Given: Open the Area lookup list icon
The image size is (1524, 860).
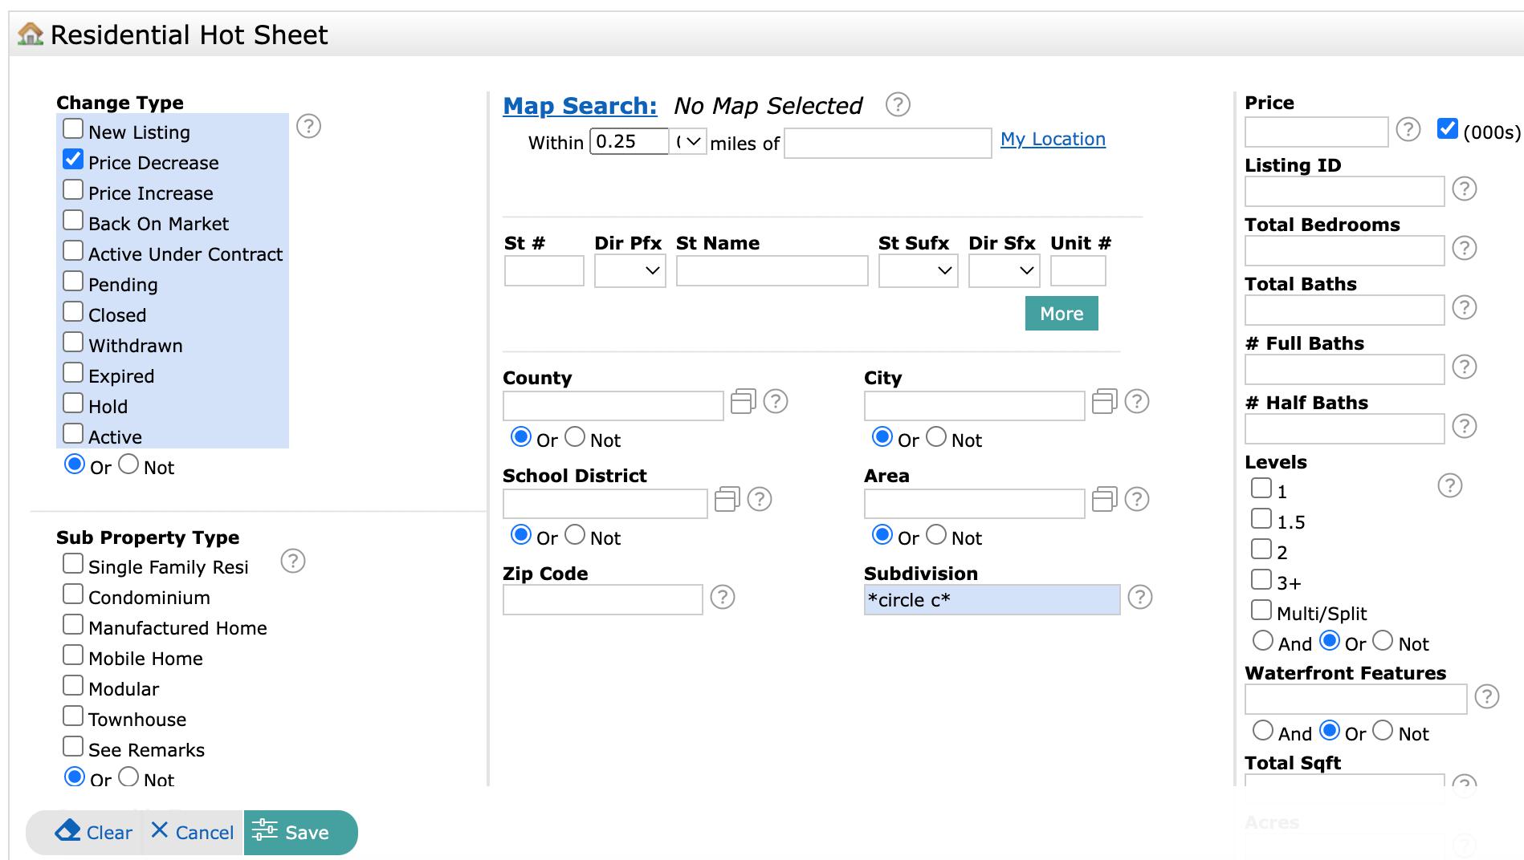Looking at the screenshot, I should [x=1104, y=499].
